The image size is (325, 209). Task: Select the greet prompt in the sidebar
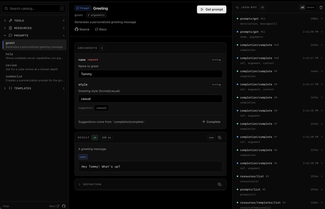(34, 45)
